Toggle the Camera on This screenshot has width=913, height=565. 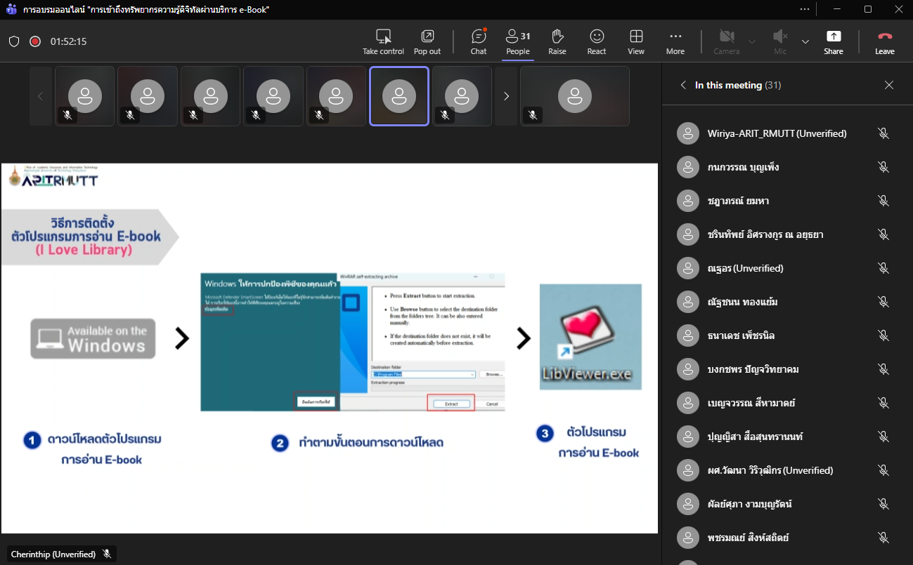click(726, 41)
